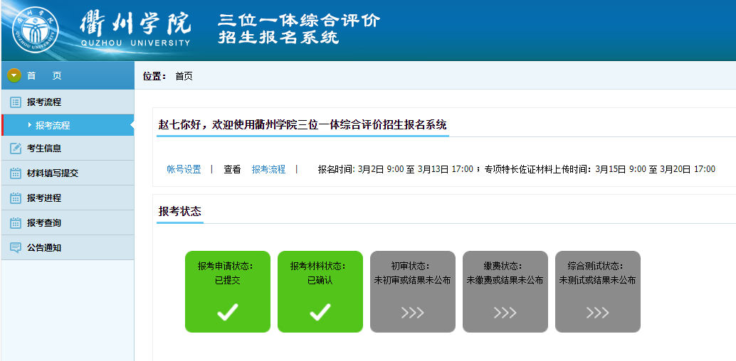Click the 报考查询 calendar icon
The image size is (736, 361).
tap(15, 223)
